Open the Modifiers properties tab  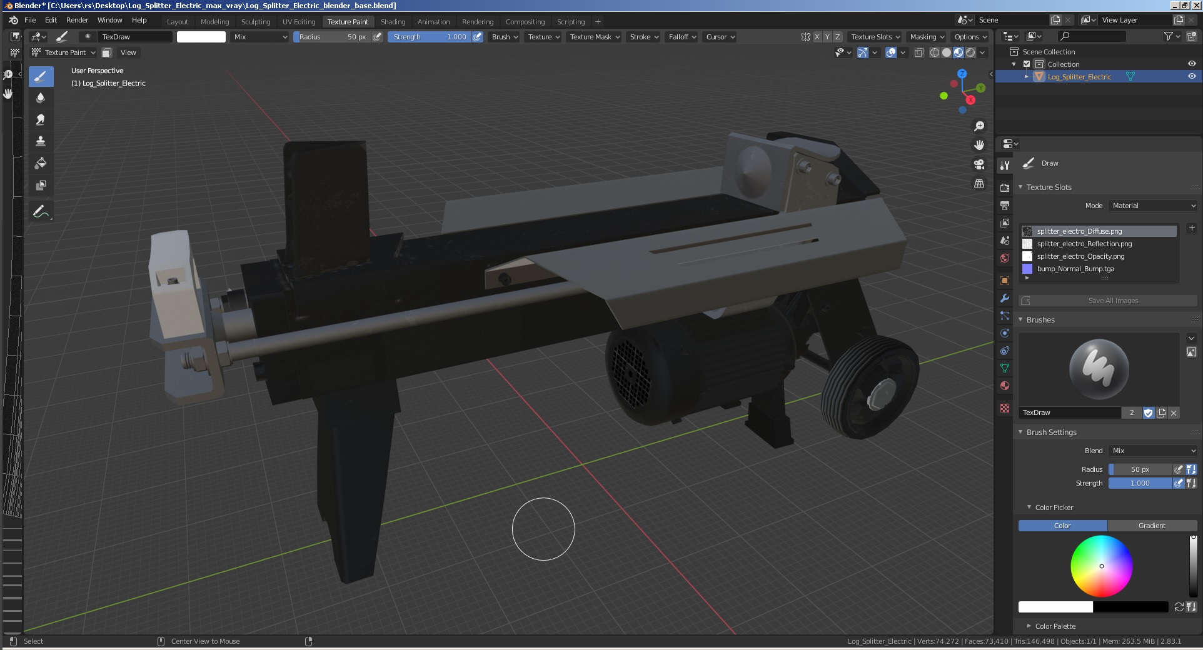(1005, 298)
